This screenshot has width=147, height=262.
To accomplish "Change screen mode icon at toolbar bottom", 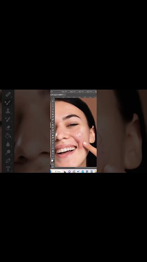I will point(53,167).
